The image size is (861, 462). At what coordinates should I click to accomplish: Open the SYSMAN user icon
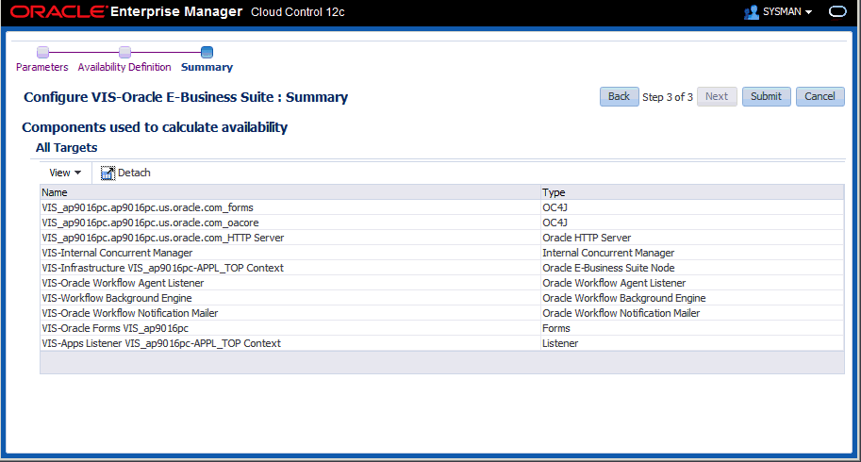752,12
